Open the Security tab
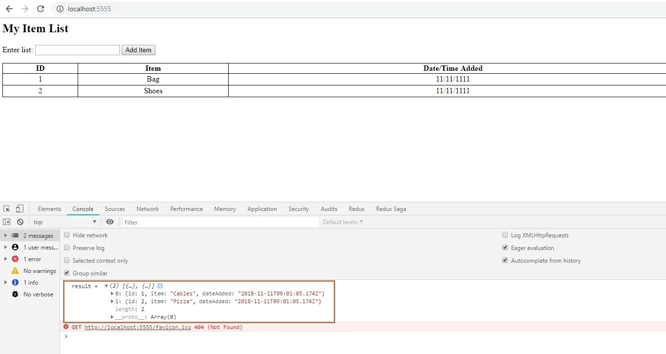 (x=299, y=208)
